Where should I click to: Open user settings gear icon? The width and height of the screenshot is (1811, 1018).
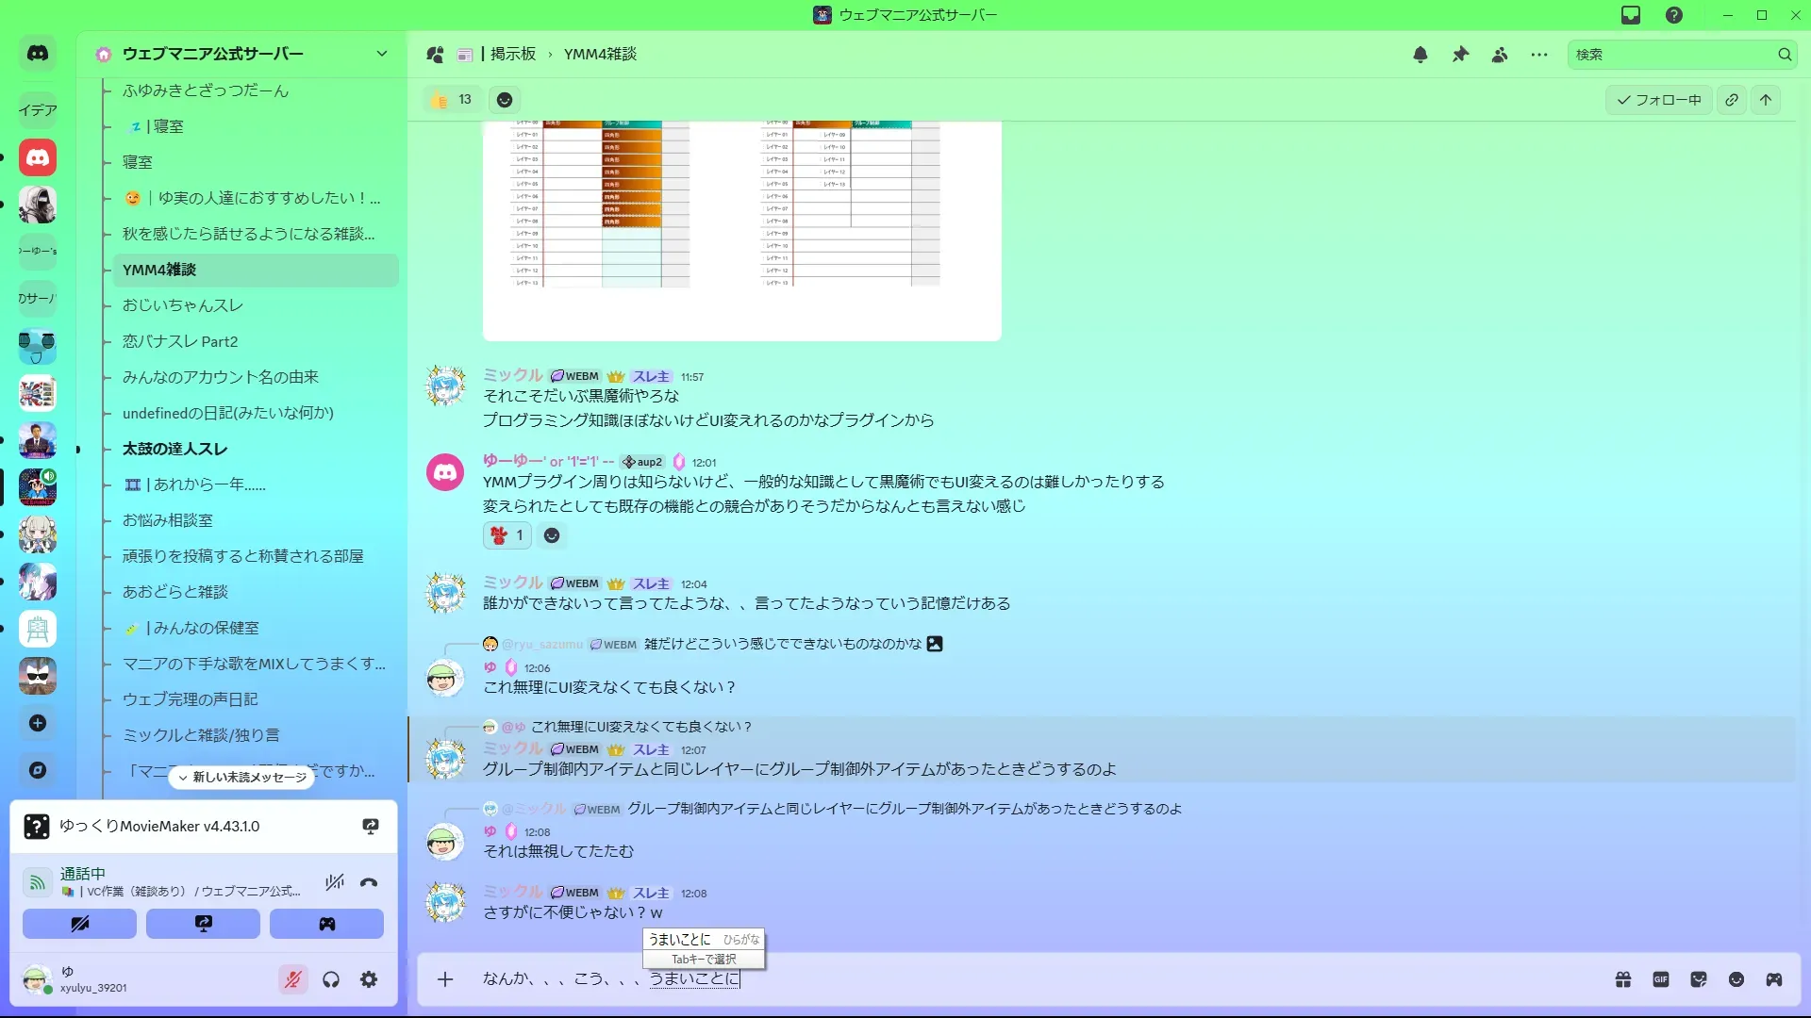coord(369,979)
